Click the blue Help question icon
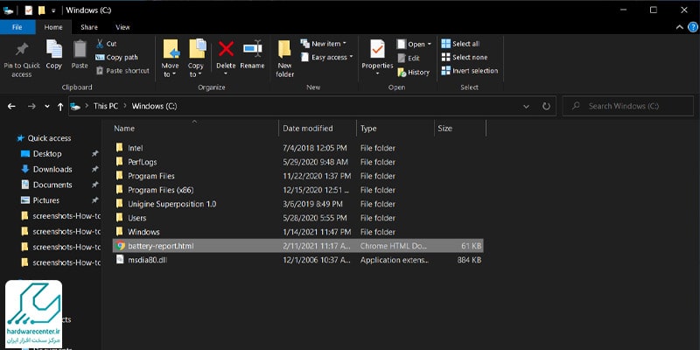Screen dimensions: 700x350 (x=692, y=27)
